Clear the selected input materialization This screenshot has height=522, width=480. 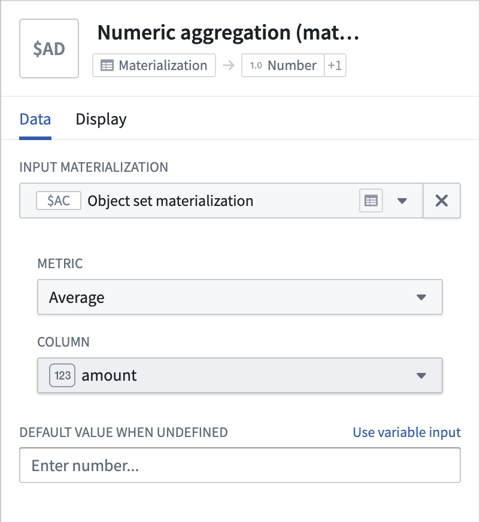pos(442,201)
